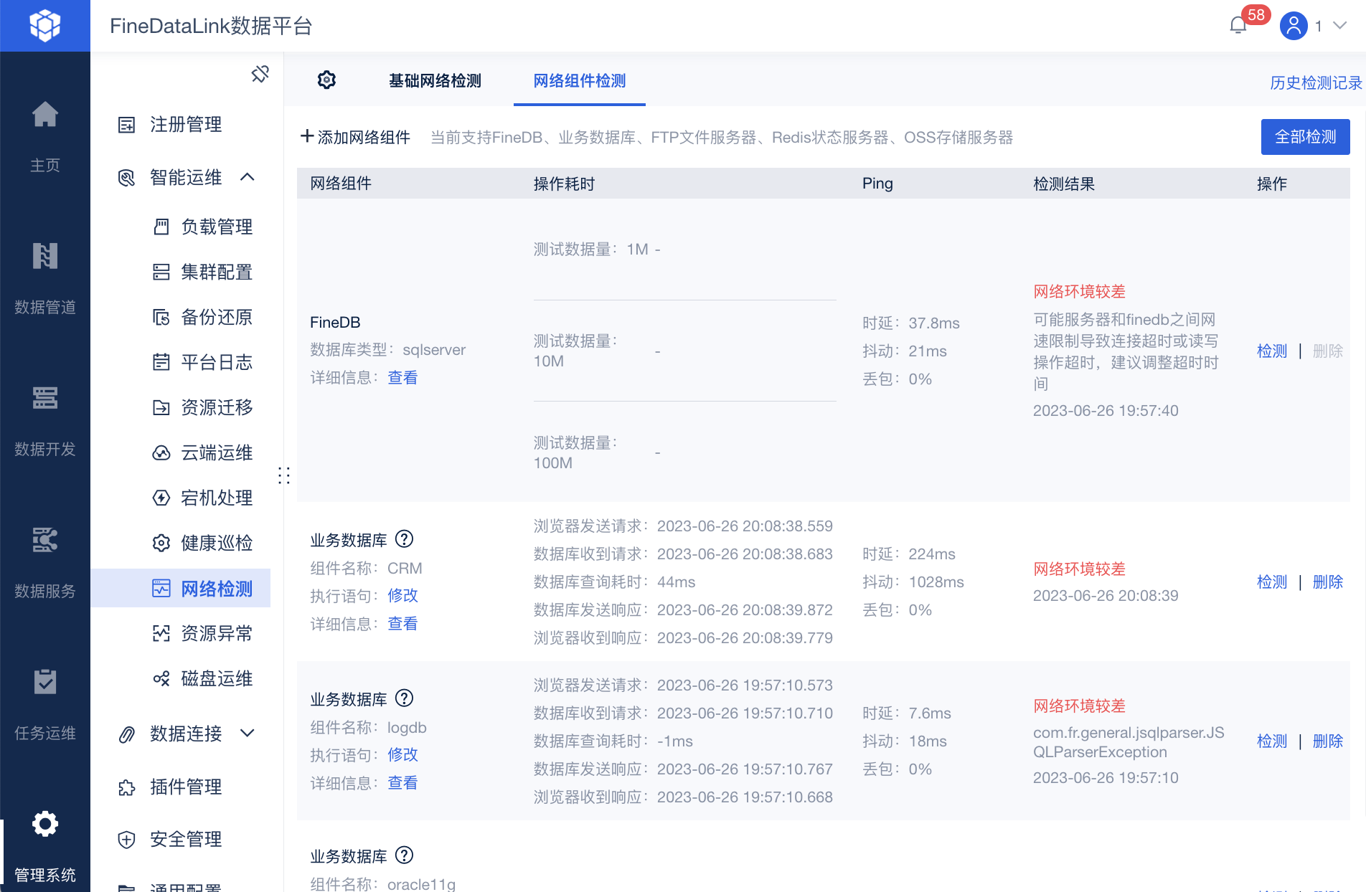The width and height of the screenshot is (1366, 892).
Task: Open the user account dropdown arrow
Action: [1339, 26]
